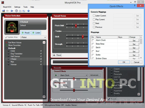Click the blue and gold toolbar icon below MorphVOX menu
This screenshot has height=108, width=145.
(x=3, y=11)
